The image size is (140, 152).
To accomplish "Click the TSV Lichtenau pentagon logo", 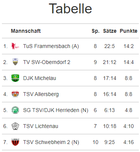I will point(15,126).
